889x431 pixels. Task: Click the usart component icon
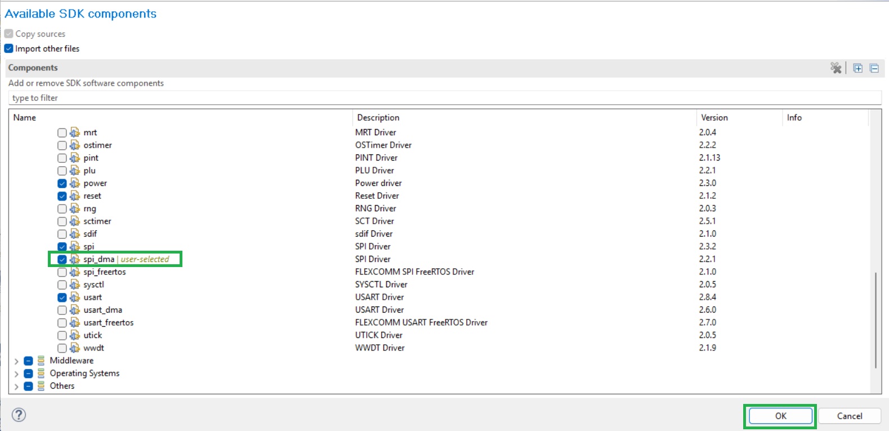pos(75,297)
